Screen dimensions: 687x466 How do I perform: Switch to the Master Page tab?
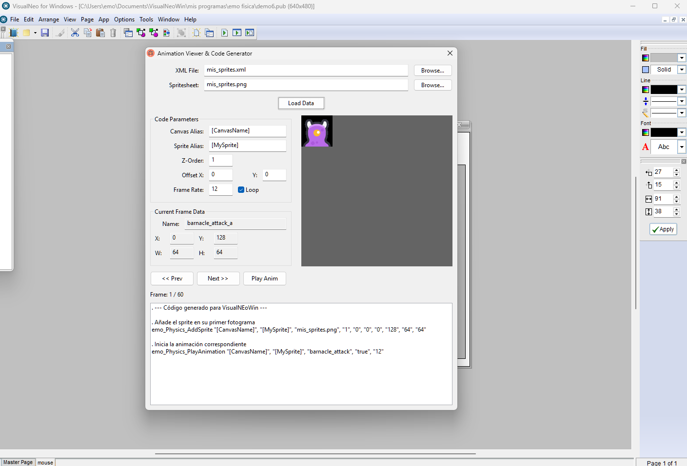18,462
